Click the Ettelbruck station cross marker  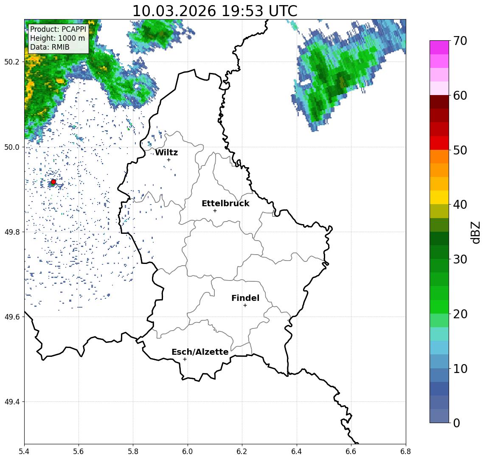click(215, 211)
